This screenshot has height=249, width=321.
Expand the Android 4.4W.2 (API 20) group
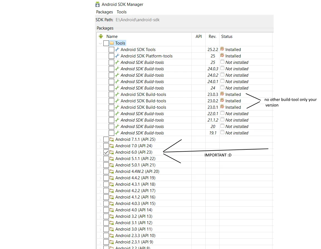(100, 171)
